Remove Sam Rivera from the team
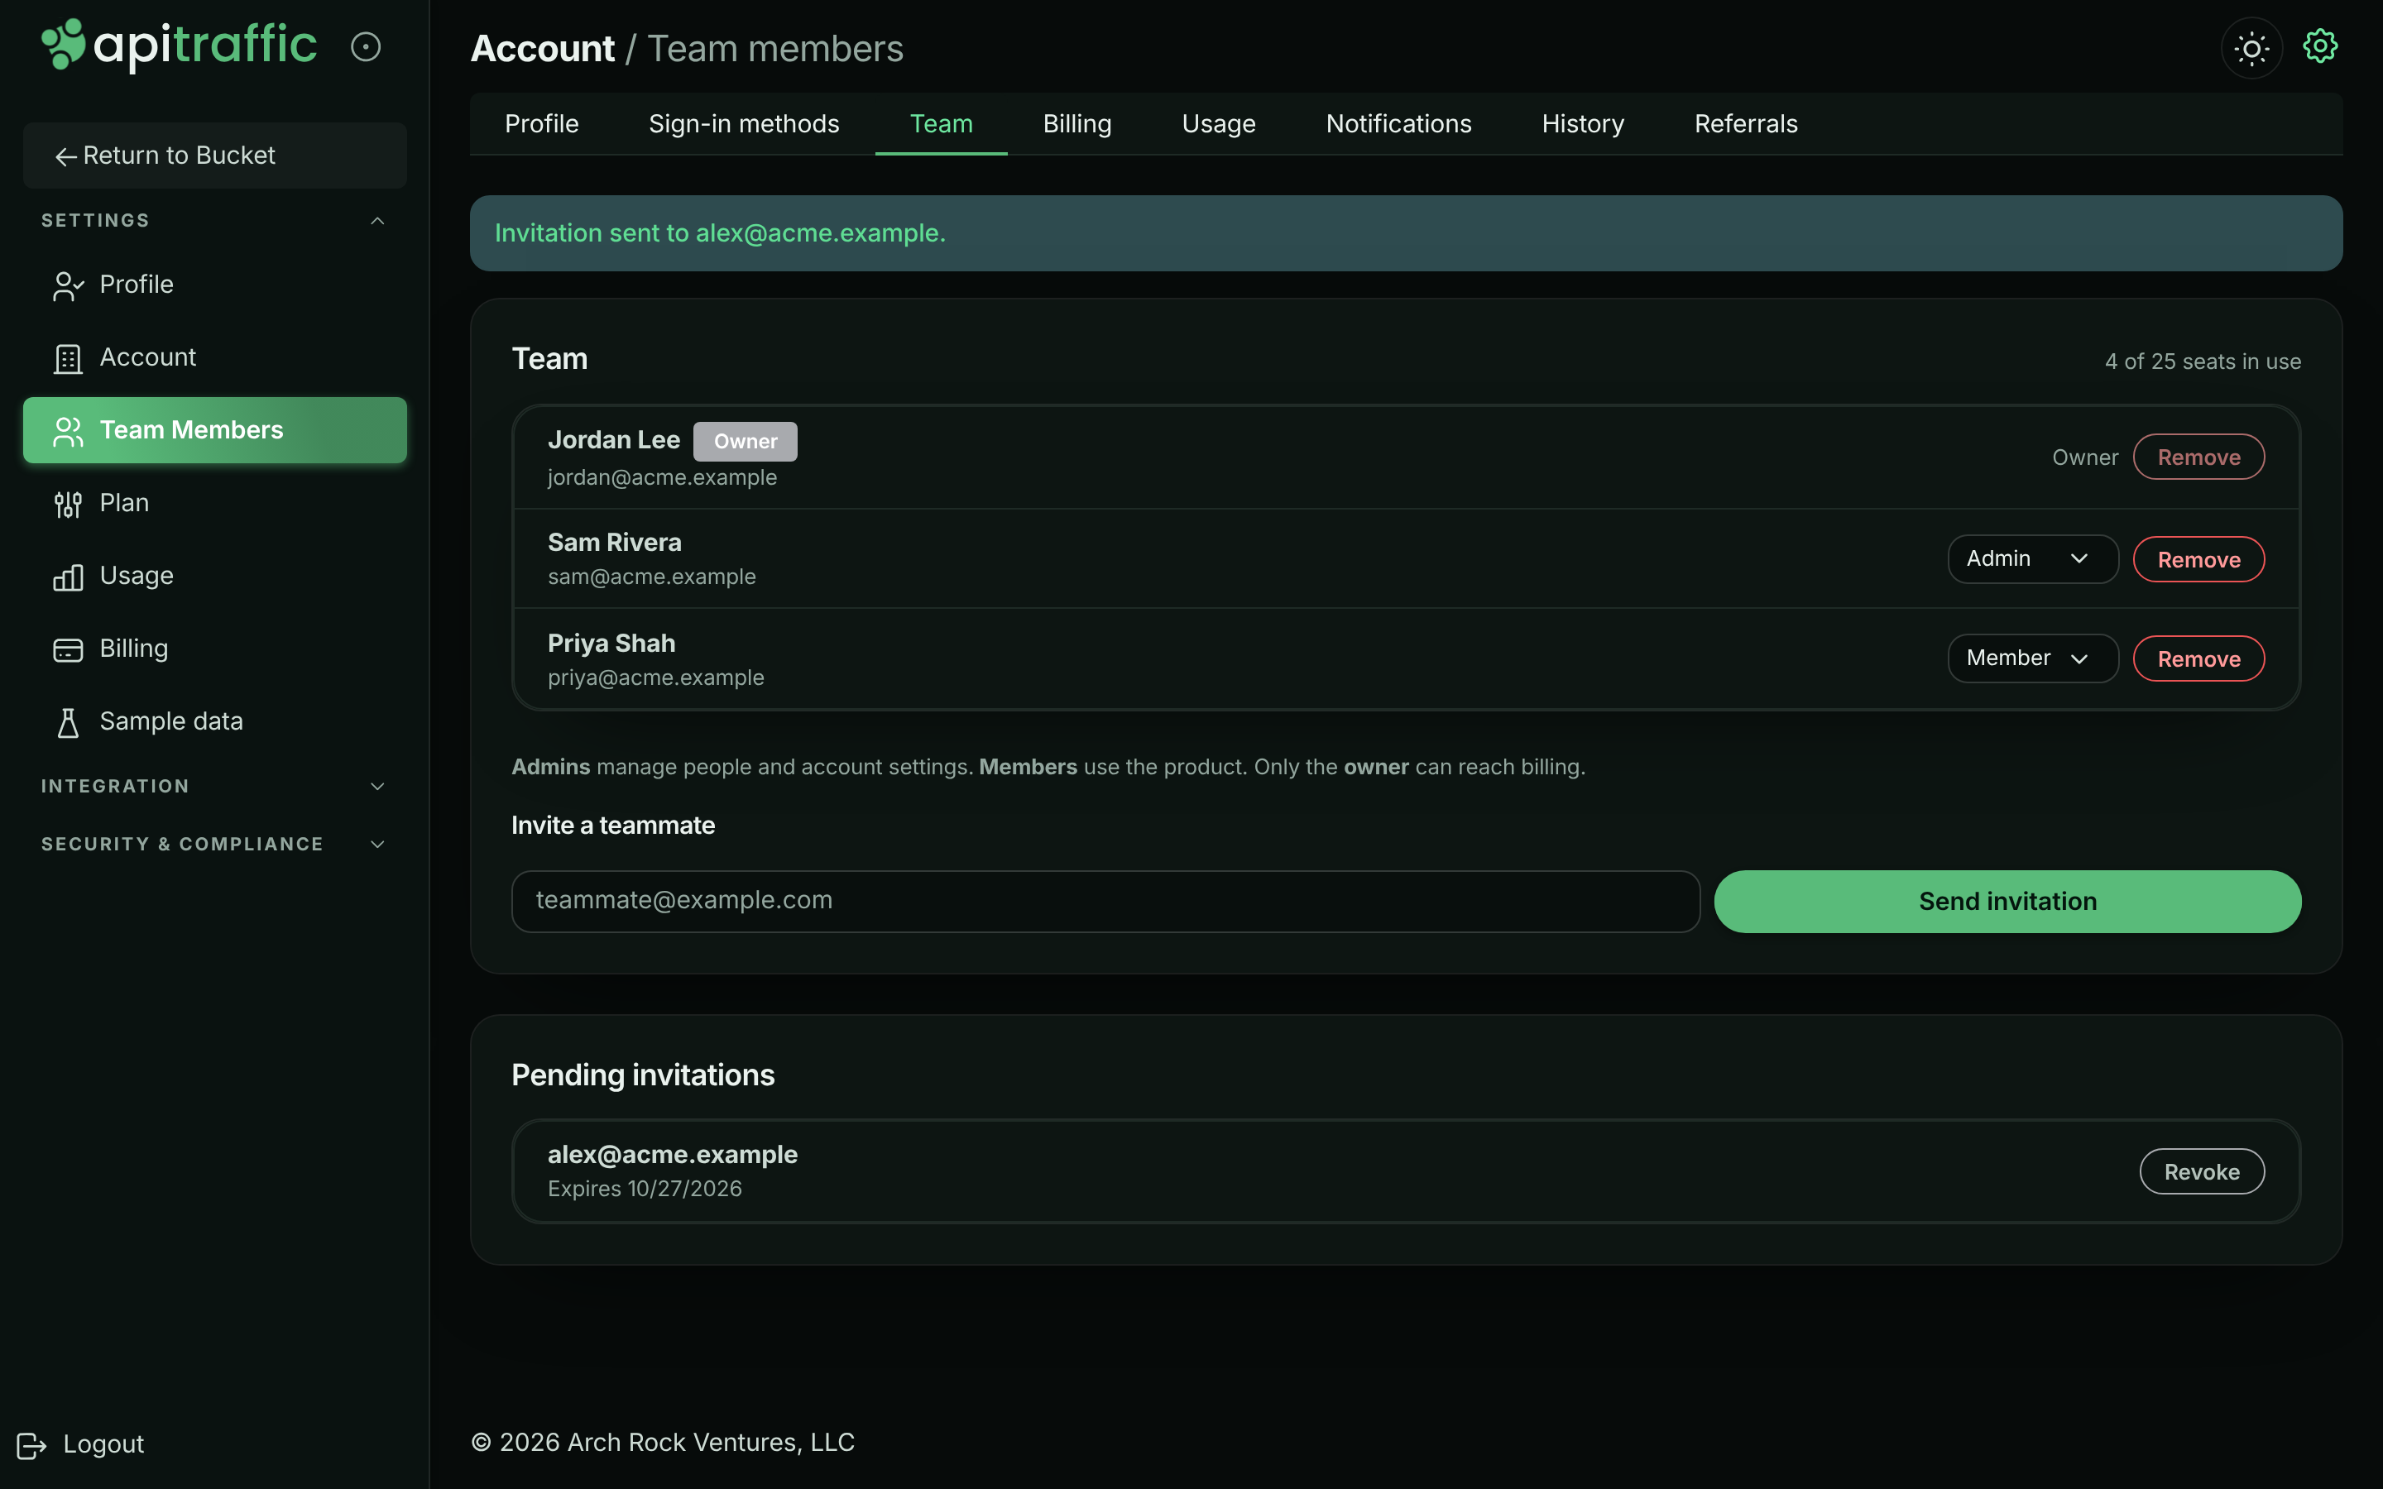Image resolution: width=2383 pixels, height=1489 pixels. (x=2198, y=559)
